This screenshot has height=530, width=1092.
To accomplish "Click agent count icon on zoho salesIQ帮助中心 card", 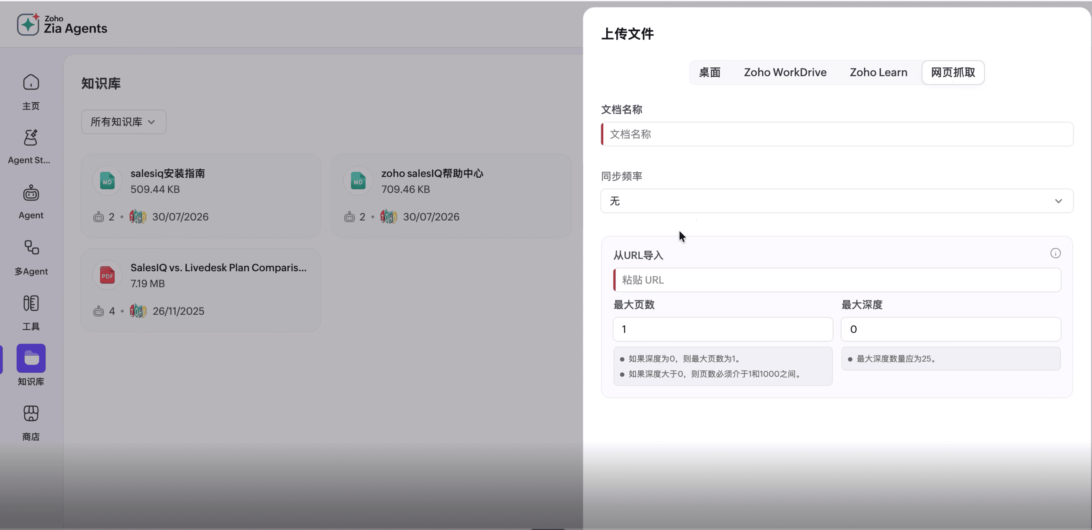I will click(x=349, y=217).
